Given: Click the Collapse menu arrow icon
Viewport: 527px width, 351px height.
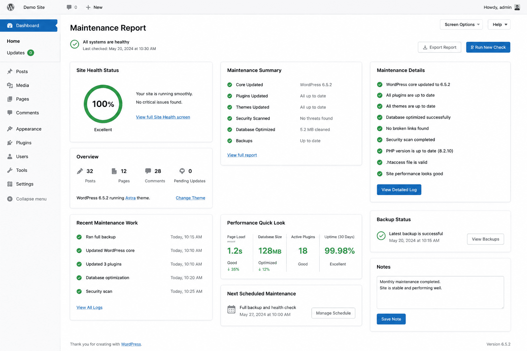Looking at the screenshot, I should [x=10, y=199].
